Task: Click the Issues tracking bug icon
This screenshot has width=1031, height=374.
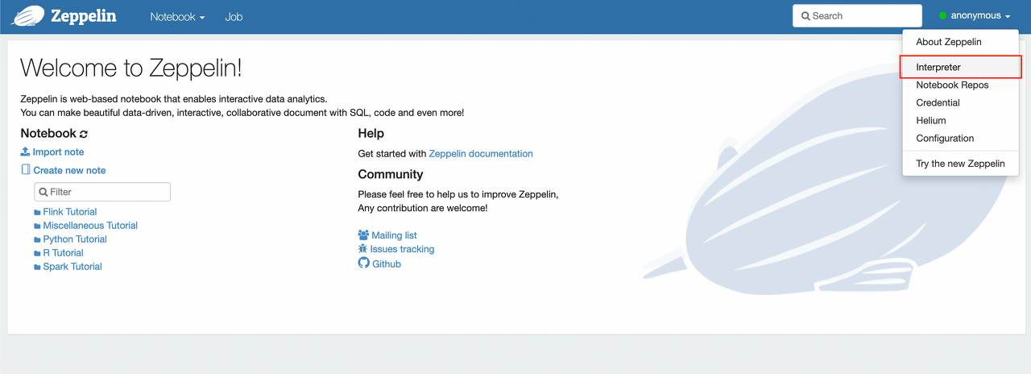Action: pyautogui.click(x=362, y=249)
